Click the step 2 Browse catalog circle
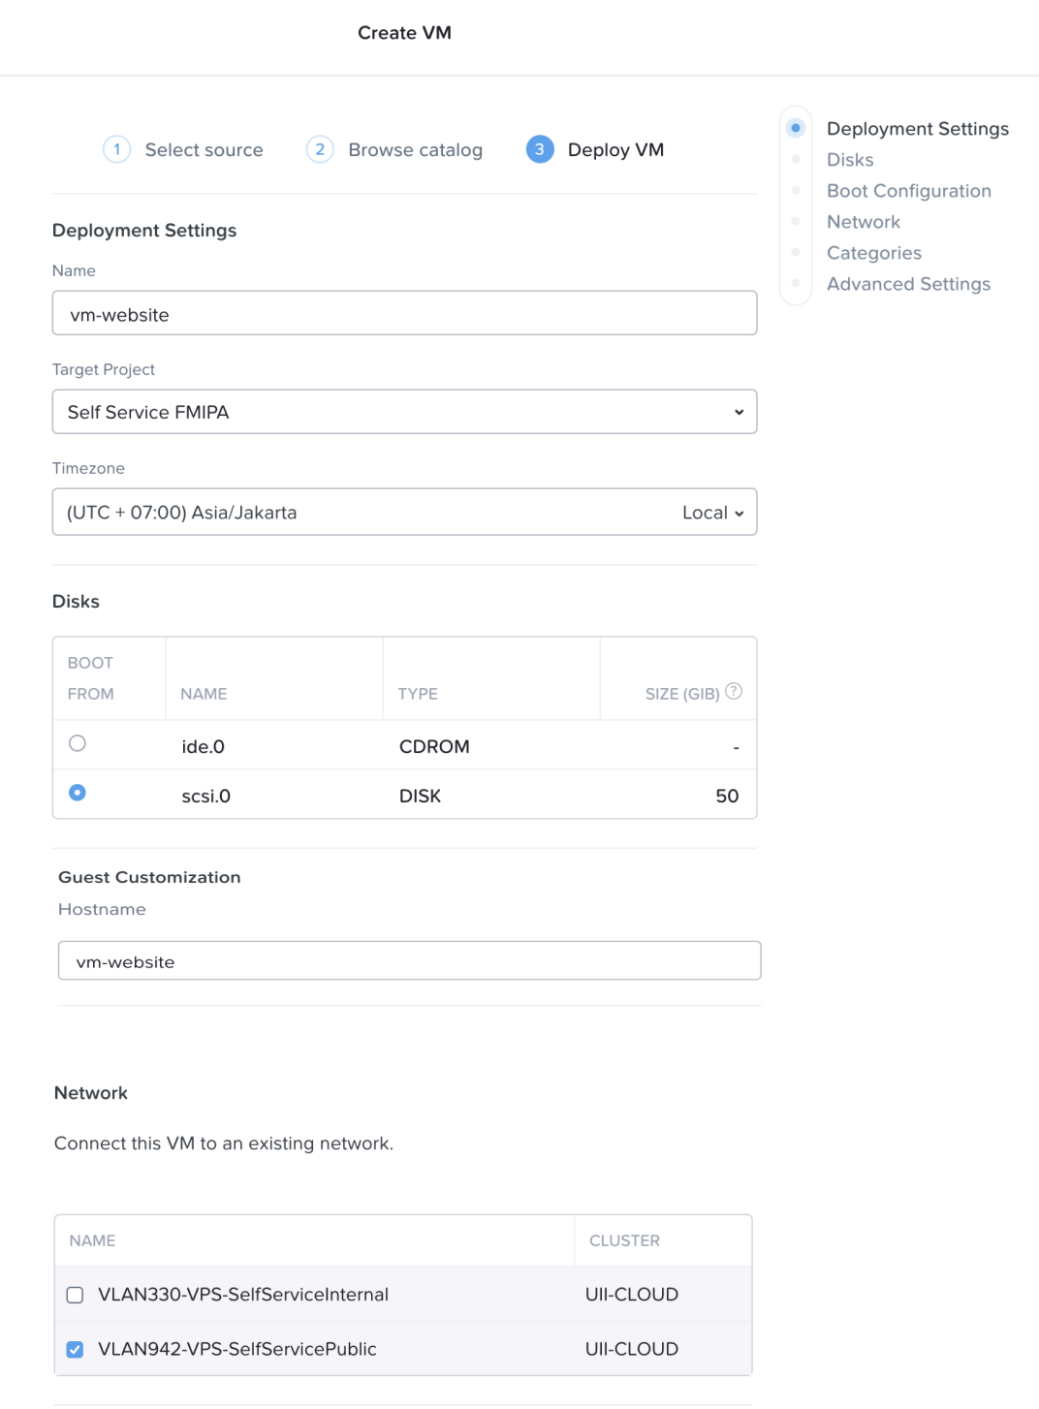1039x1409 pixels. (319, 149)
